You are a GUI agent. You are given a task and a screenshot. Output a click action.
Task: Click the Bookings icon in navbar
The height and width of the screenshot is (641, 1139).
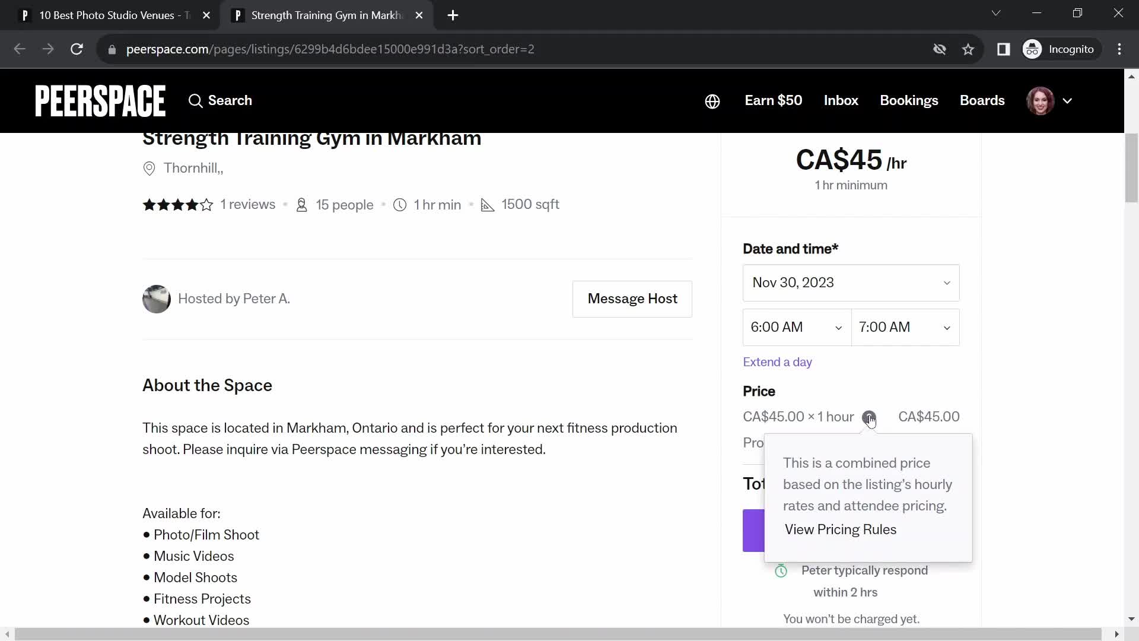(909, 100)
